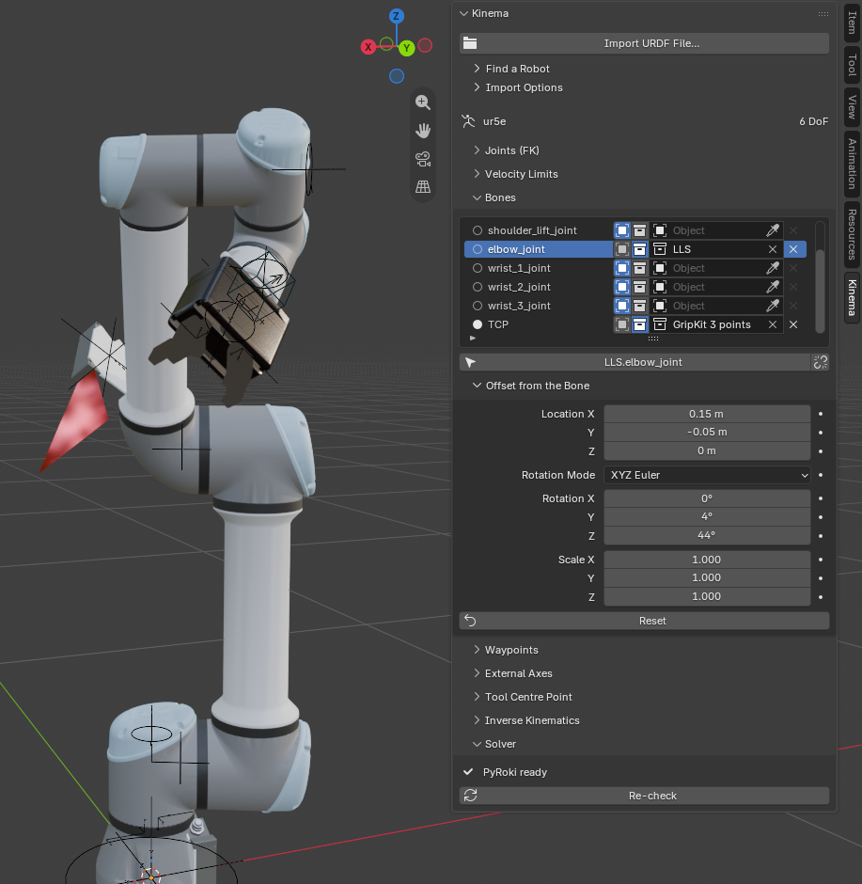The width and height of the screenshot is (862, 884).
Task: Collapse the Kinema panel
Action: tap(464, 13)
